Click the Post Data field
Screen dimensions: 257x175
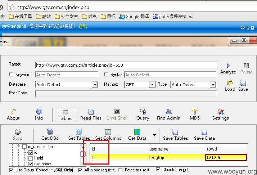(126, 94)
